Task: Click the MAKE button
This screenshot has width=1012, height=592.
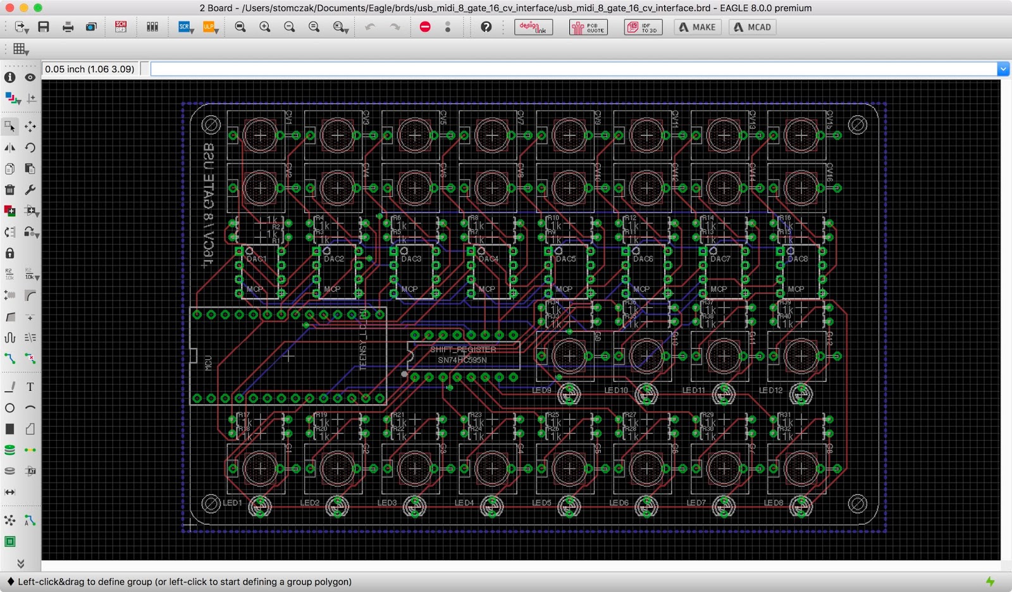Action: [x=697, y=27]
